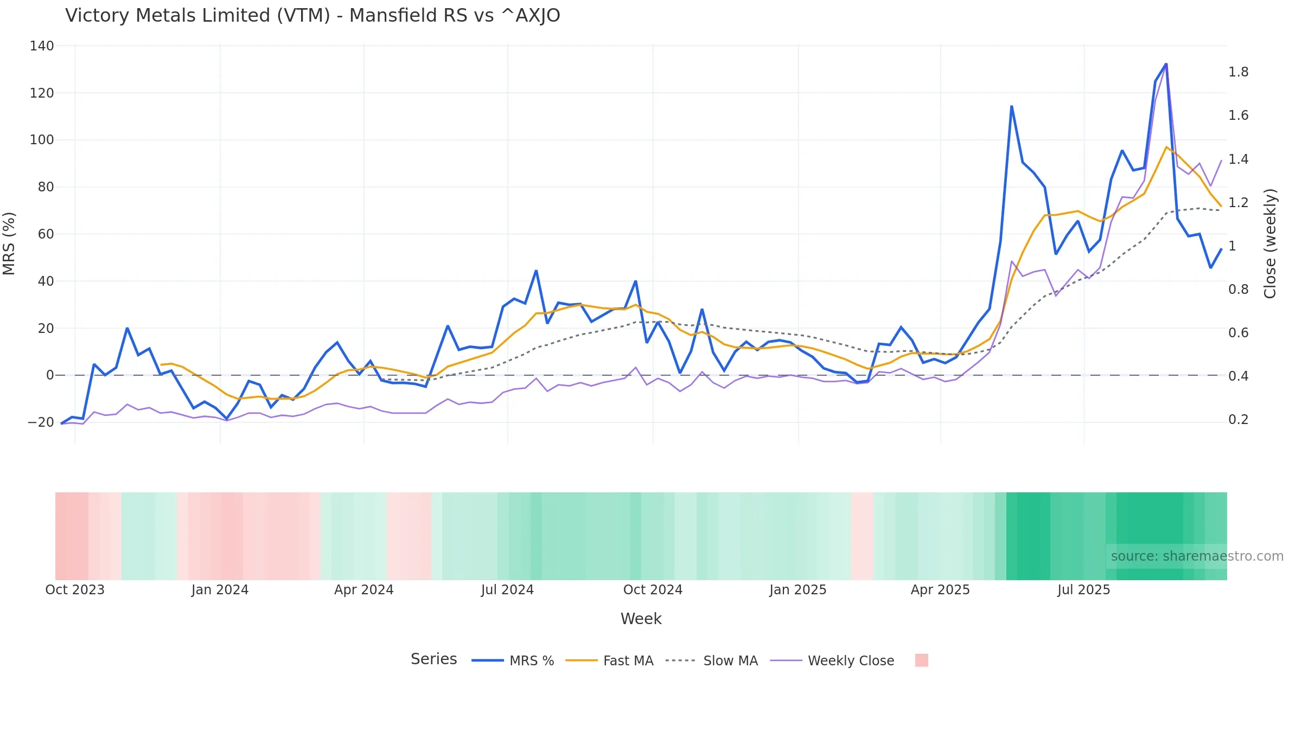This screenshot has height=732, width=1302.
Task: Click the 'Jan 2025' axis label
Action: click(797, 590)
